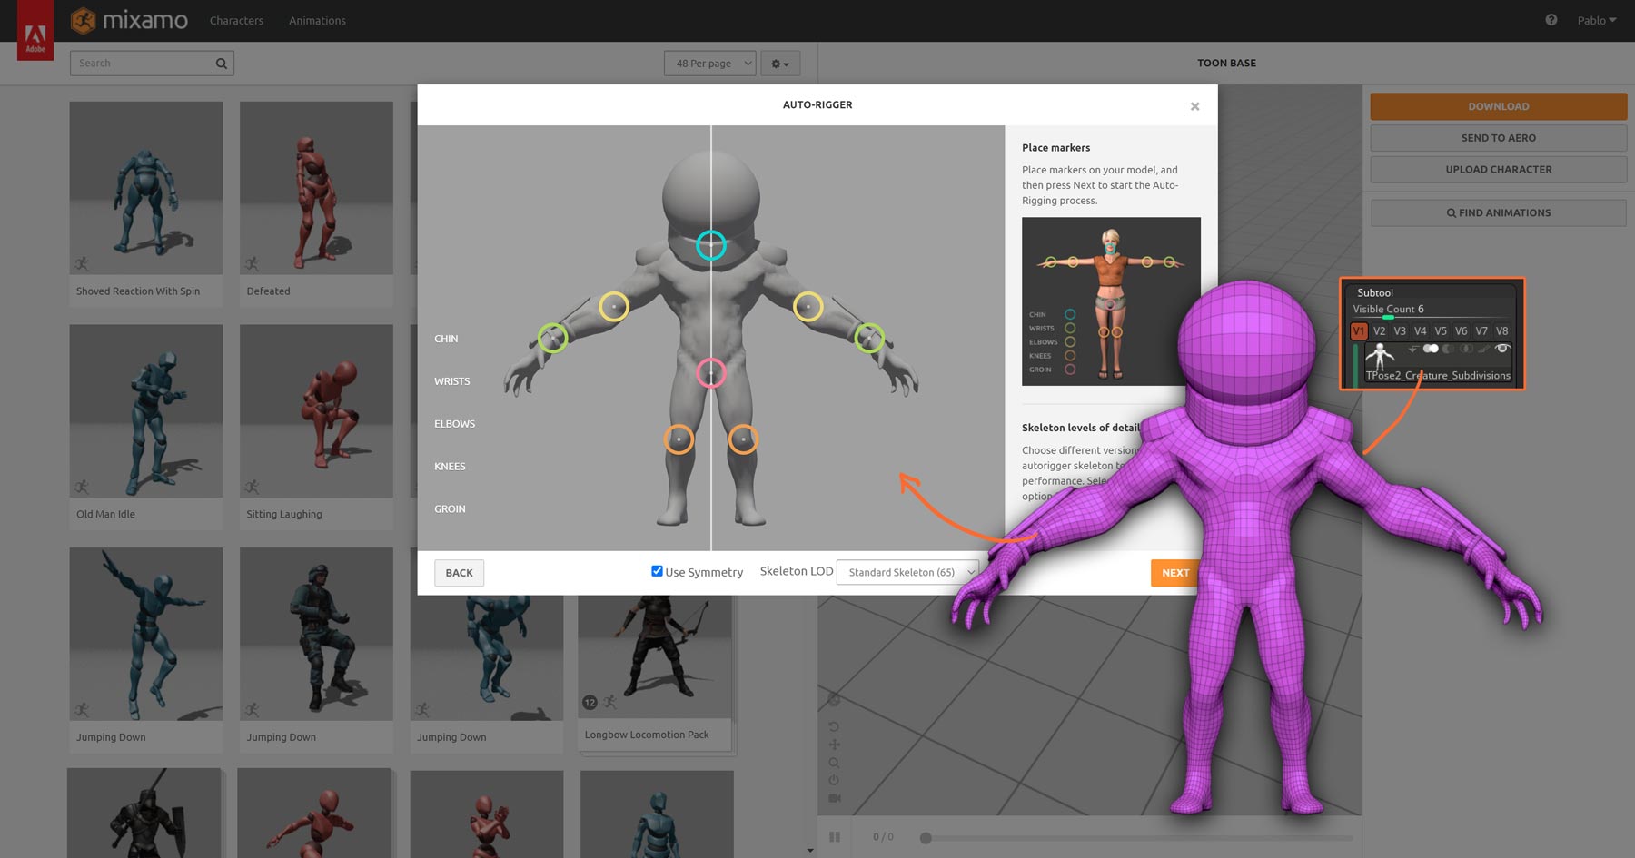Select the Sitting Laughing thumbnail
This screenshot has width=1635, height=858.
pos(316,410)
